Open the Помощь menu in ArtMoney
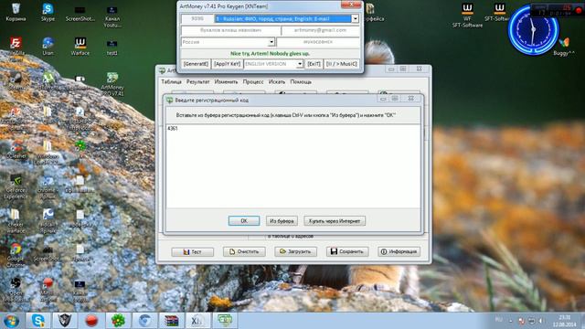 301,81
